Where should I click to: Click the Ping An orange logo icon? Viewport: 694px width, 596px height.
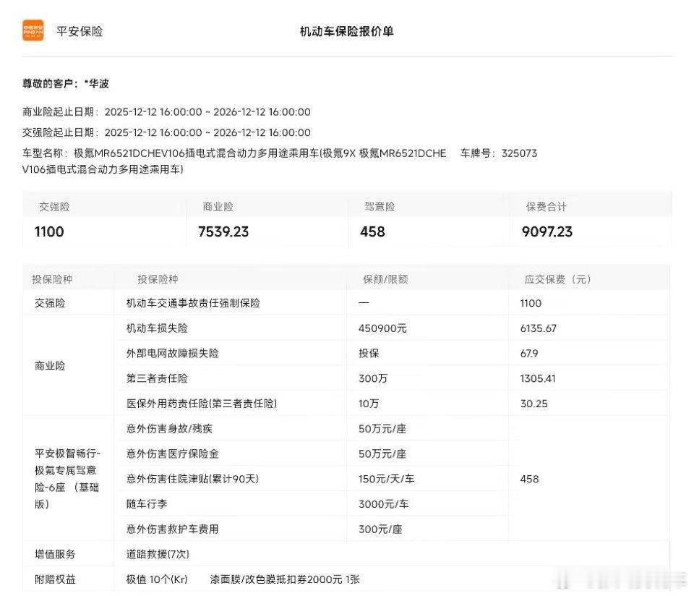[33, 30]
